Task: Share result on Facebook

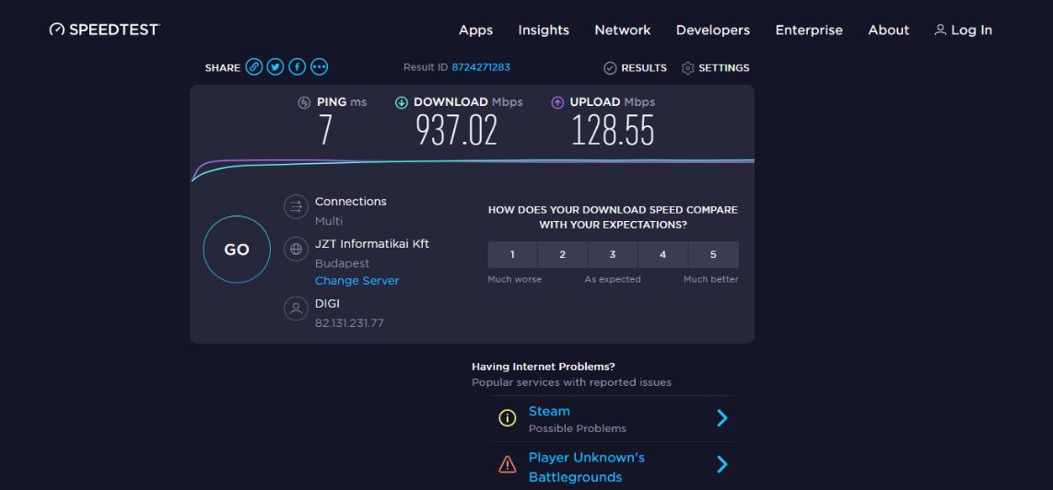Action: click(x=298, y=67)
